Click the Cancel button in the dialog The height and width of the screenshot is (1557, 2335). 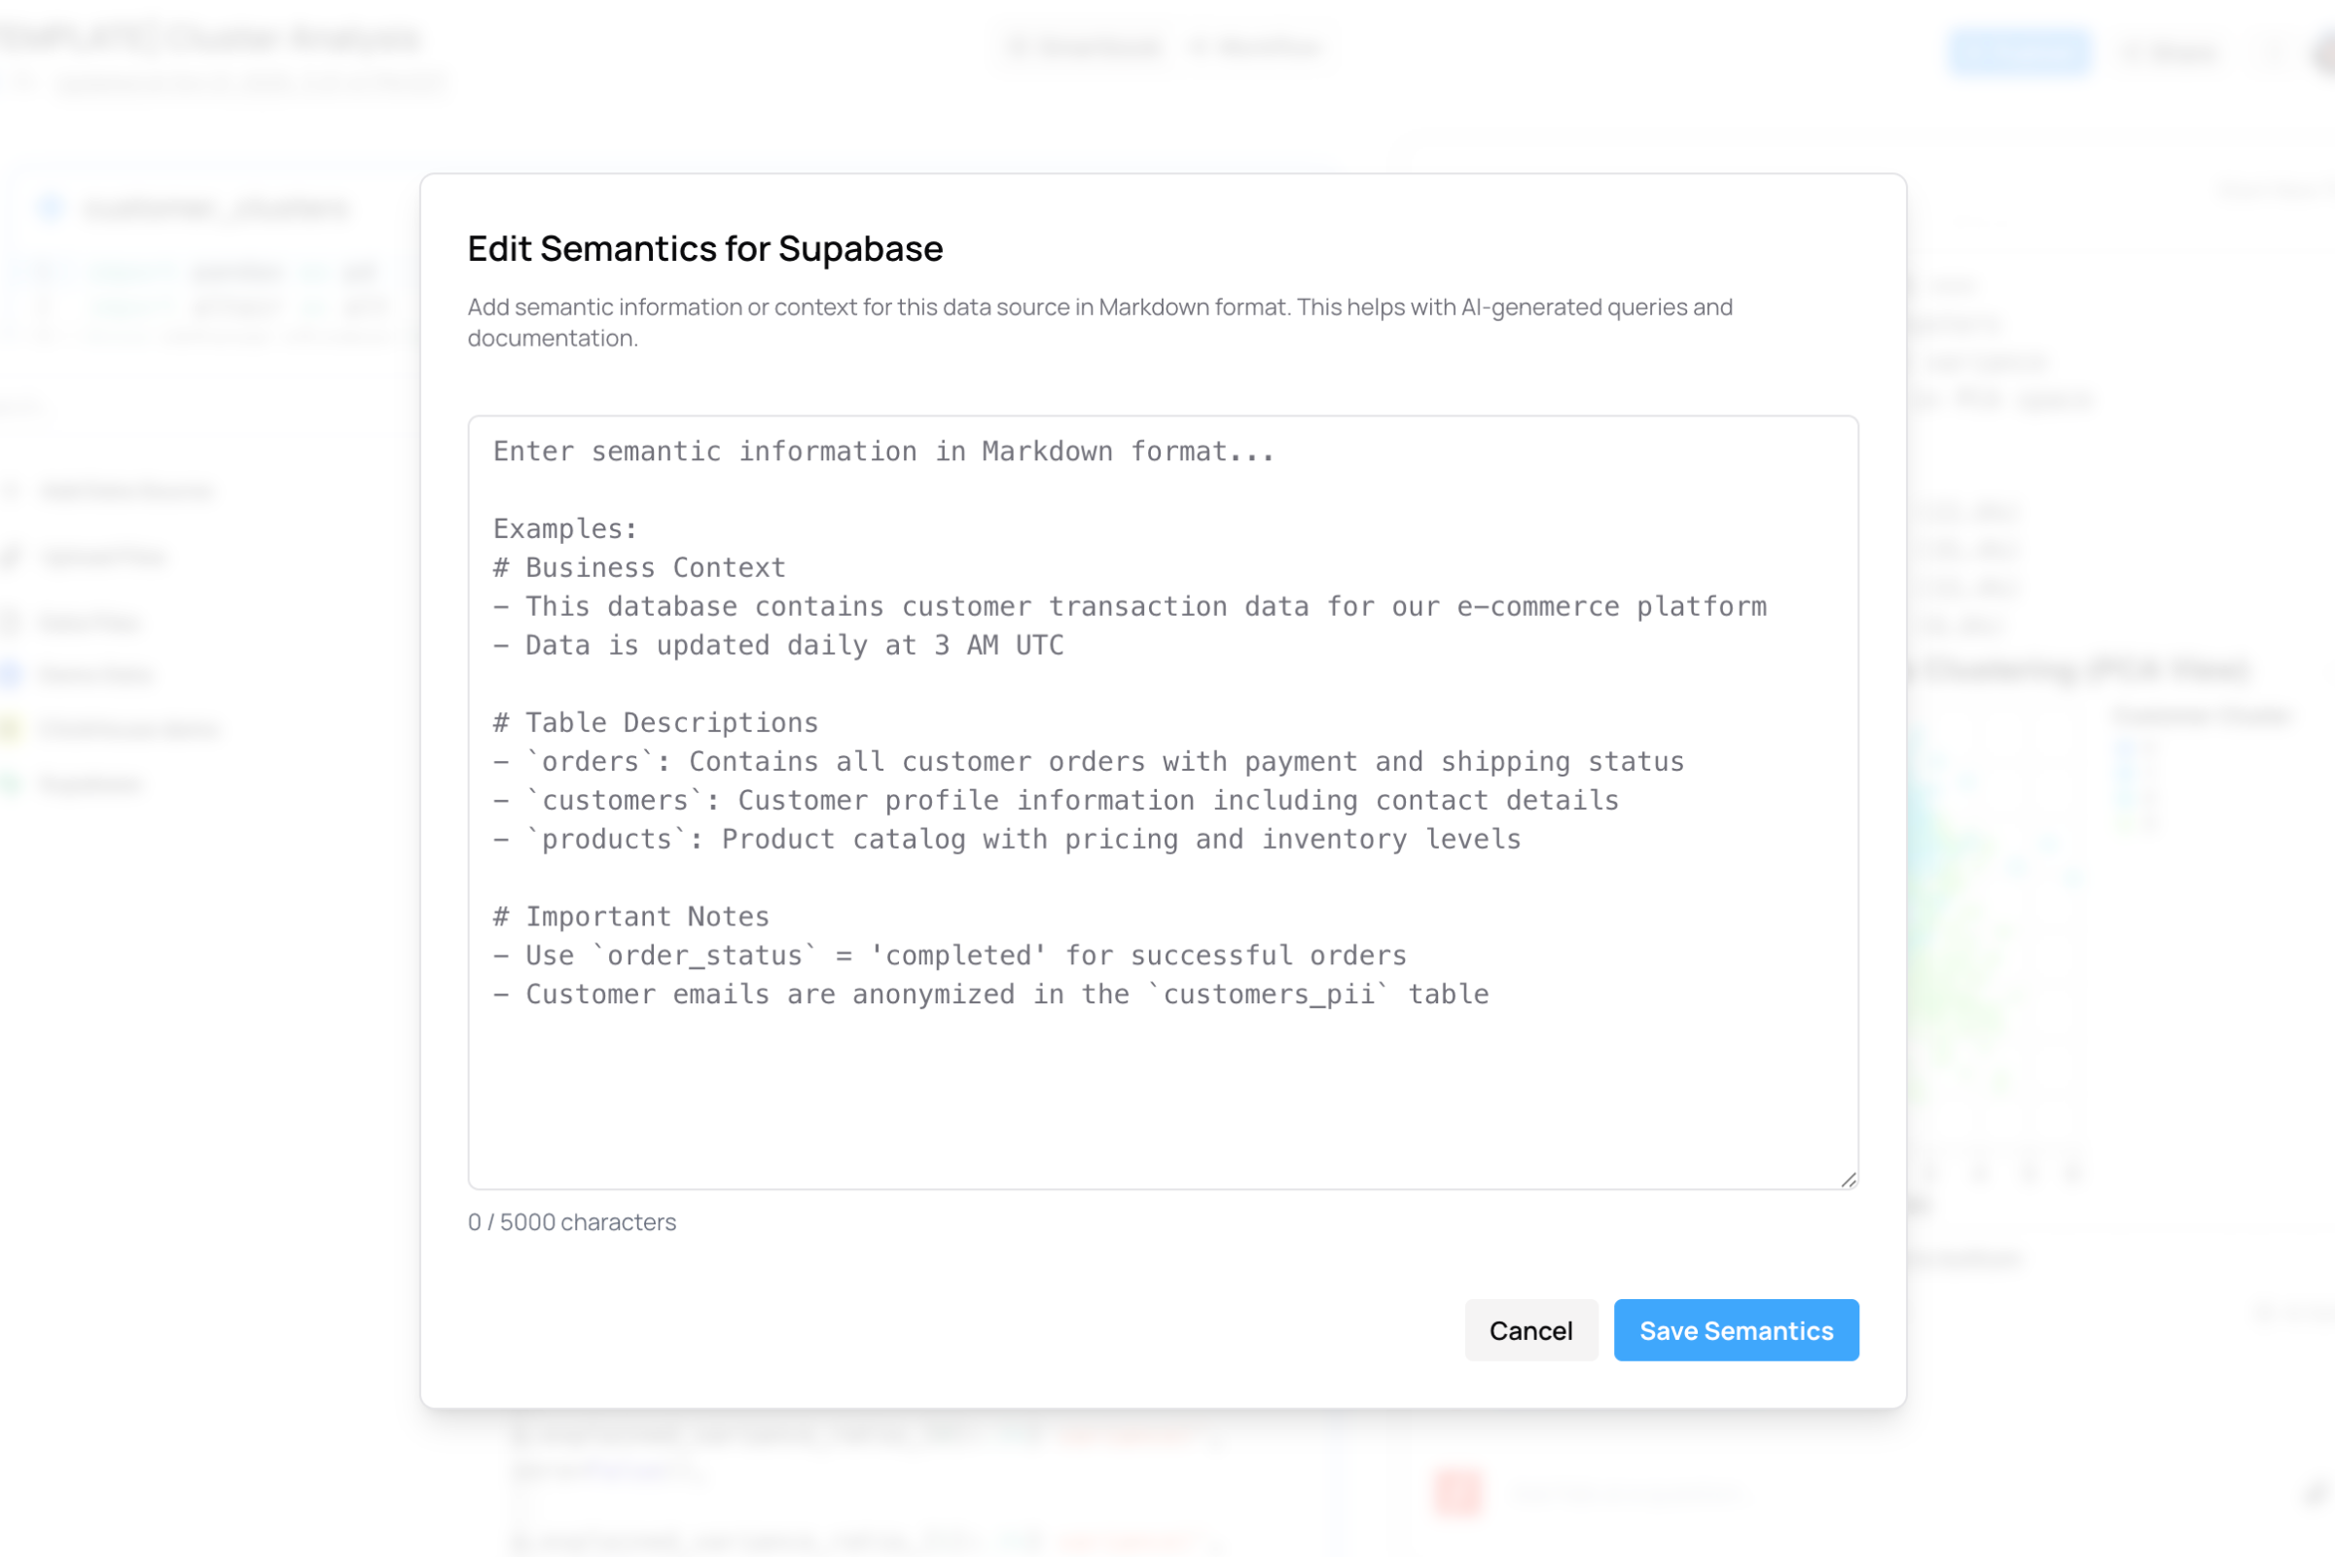point(1529,1330)
